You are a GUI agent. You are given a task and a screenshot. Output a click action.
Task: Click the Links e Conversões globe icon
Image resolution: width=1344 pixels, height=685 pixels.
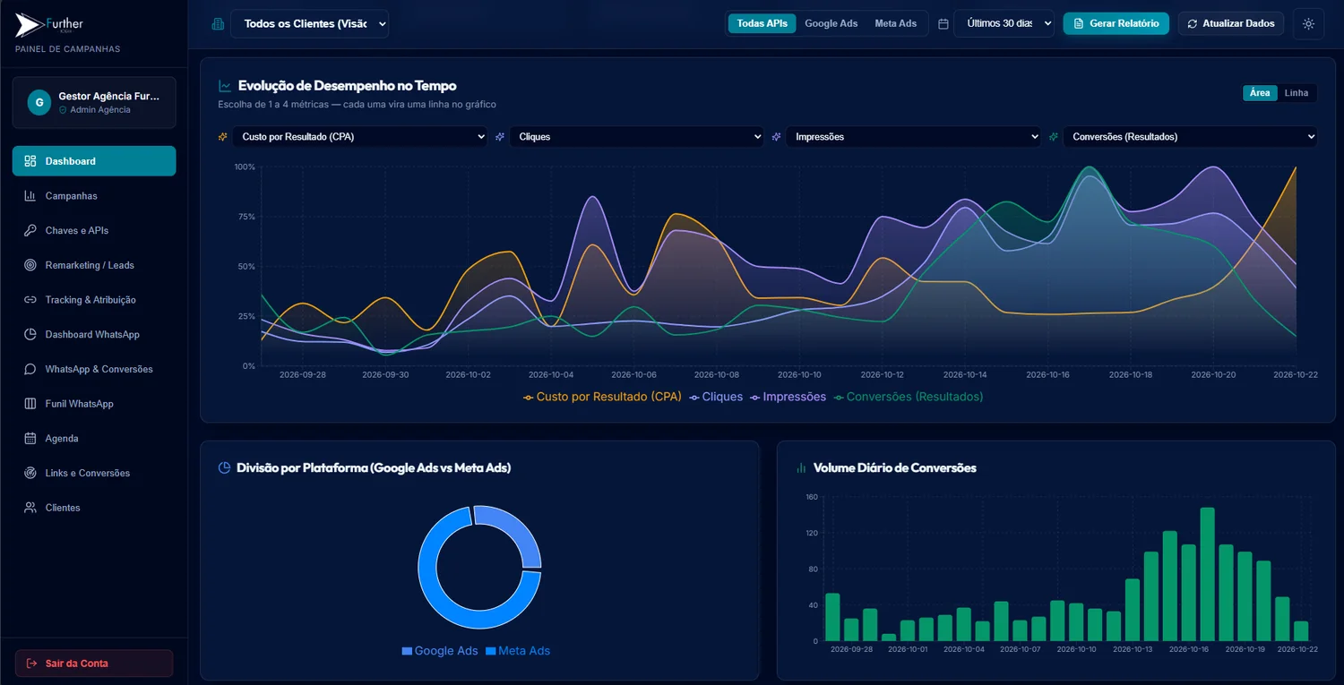pos(30,473)
